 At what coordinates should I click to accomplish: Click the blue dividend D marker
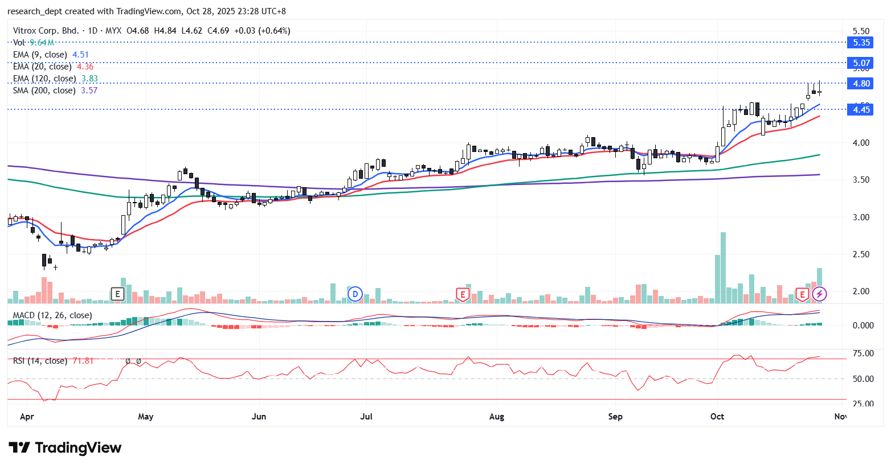coord(355,294)
